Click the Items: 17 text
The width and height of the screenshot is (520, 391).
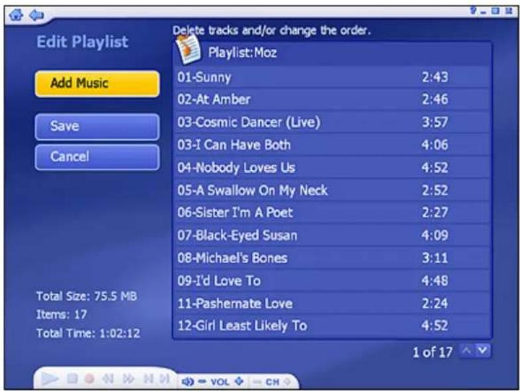(62, 314)
